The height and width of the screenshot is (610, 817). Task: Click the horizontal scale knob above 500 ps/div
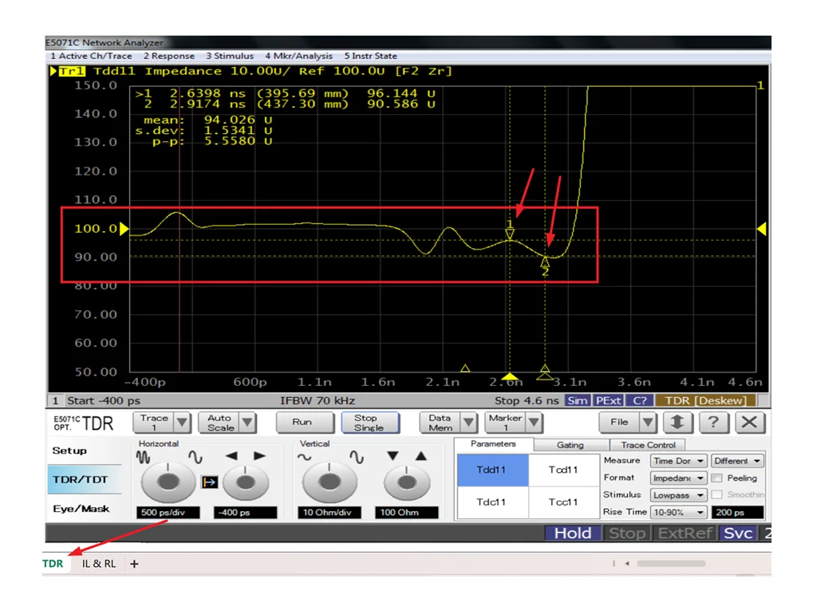pos(168,482)
